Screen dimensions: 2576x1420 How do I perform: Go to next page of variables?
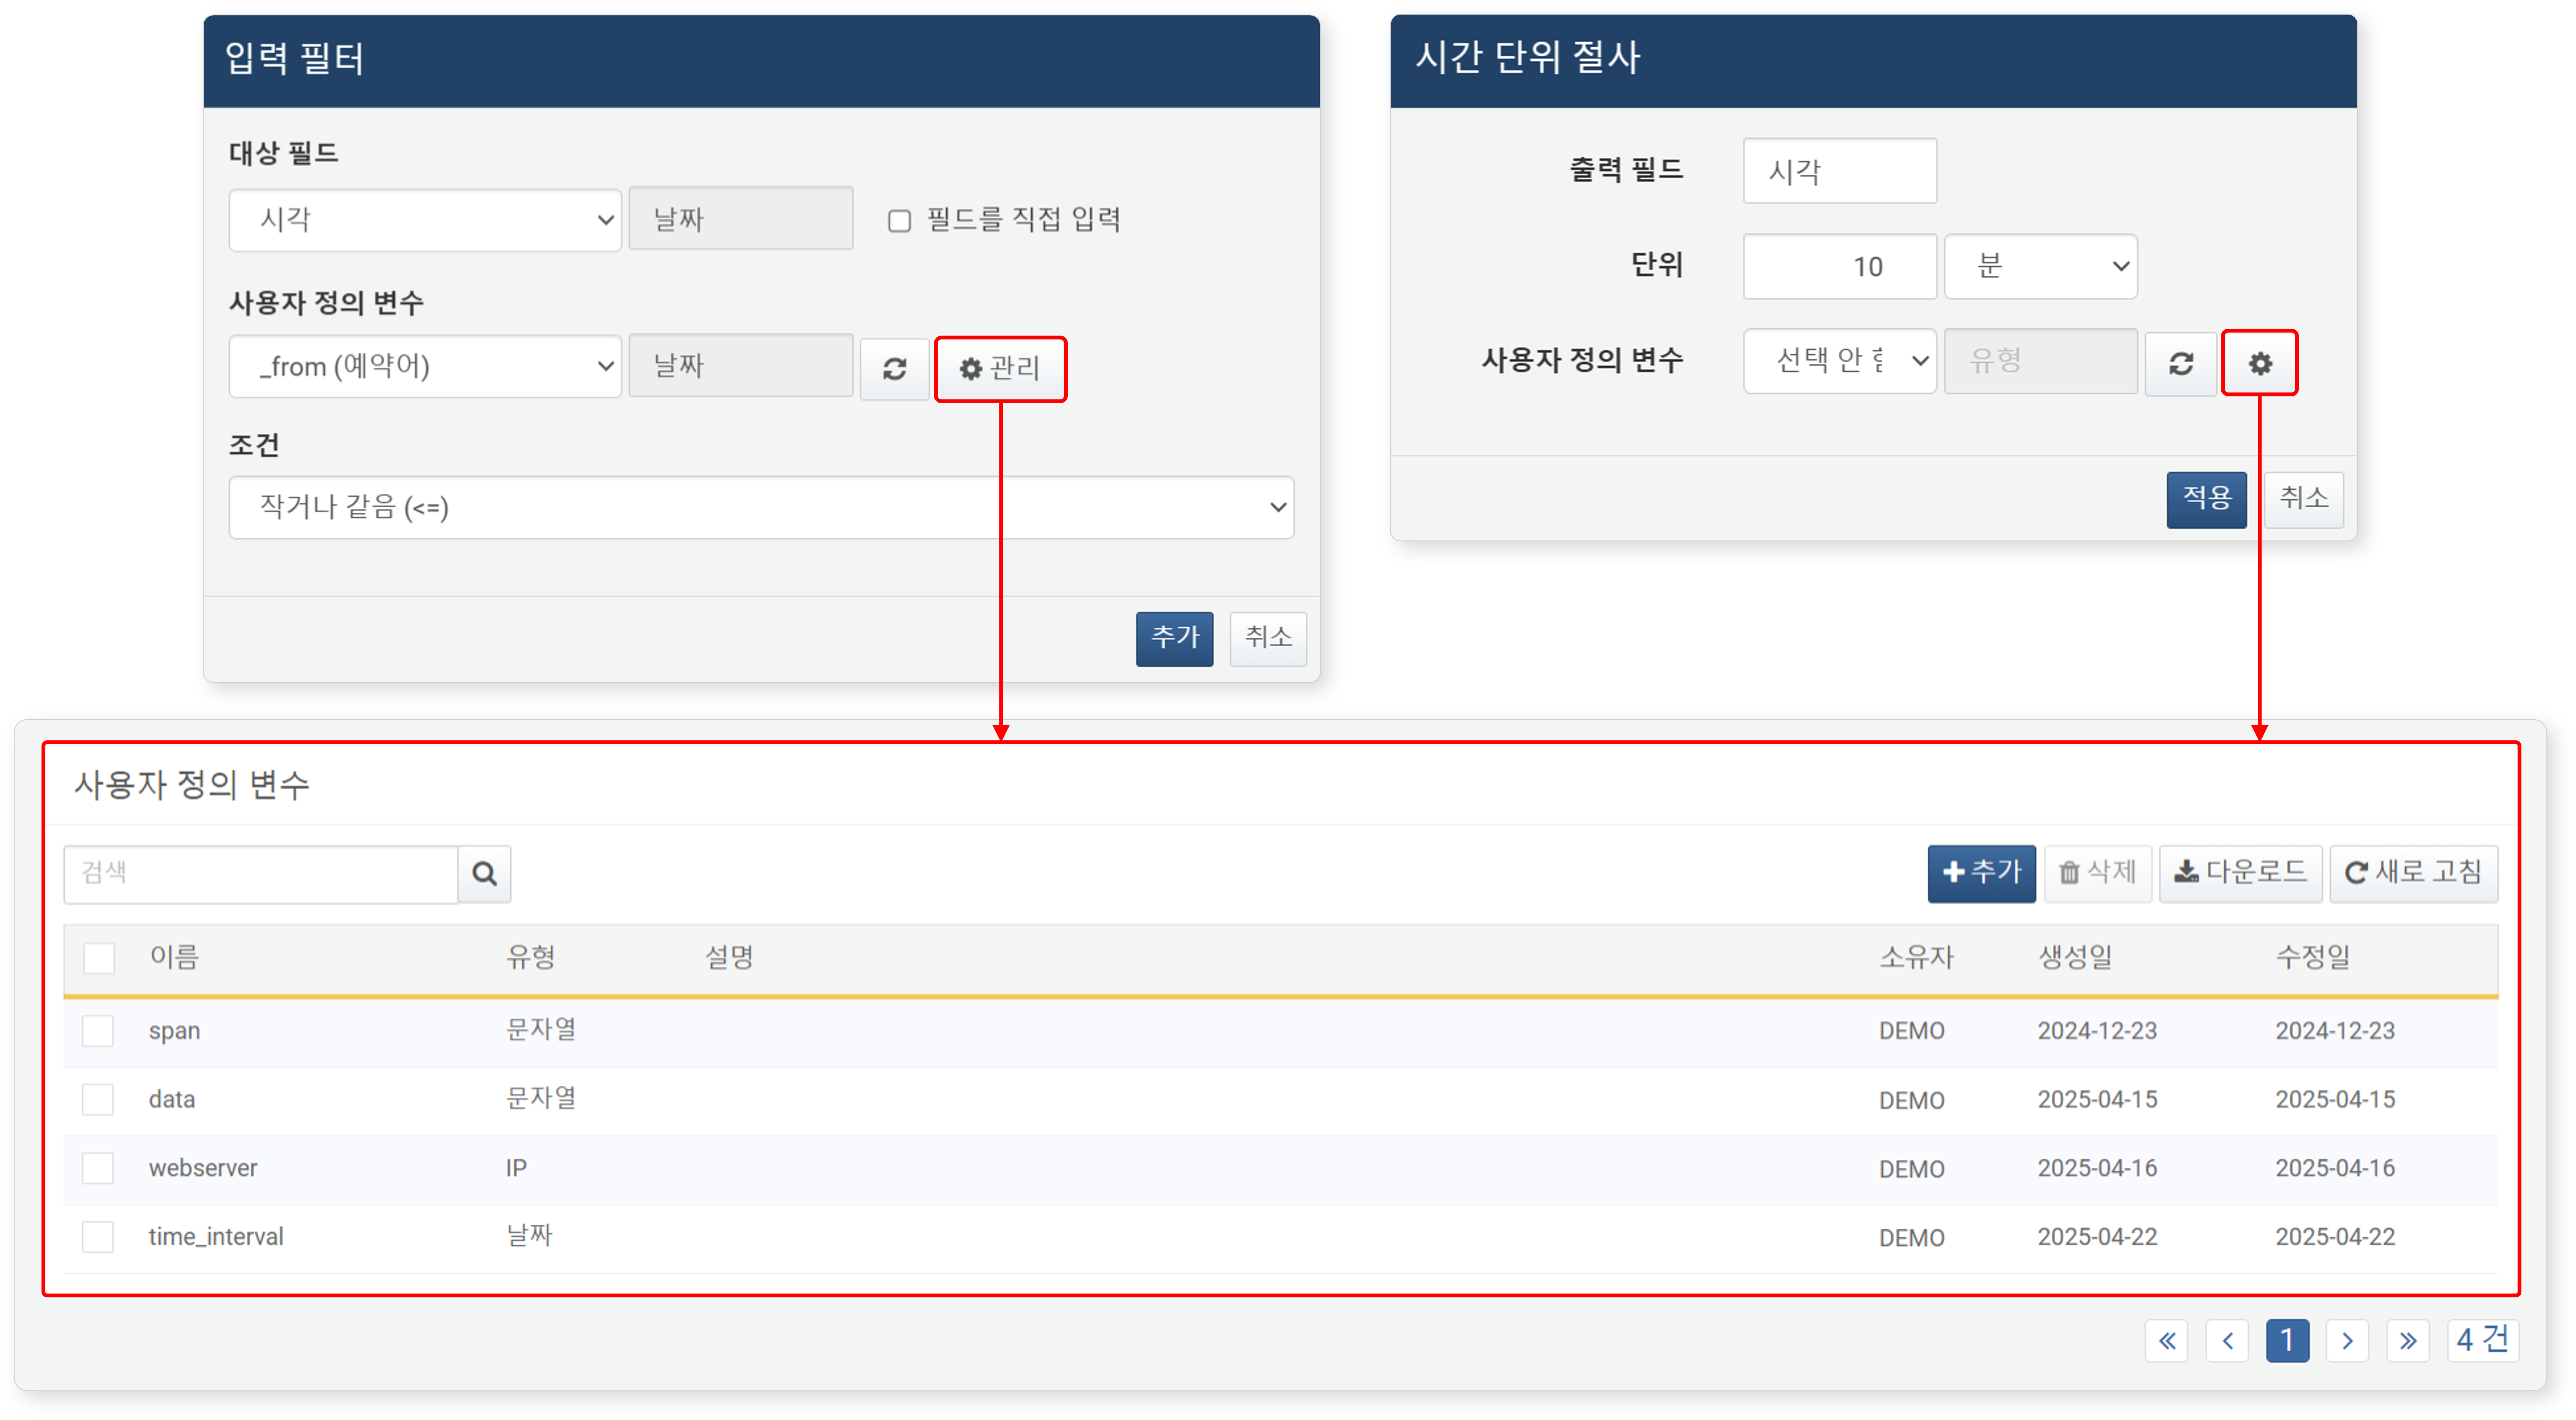tap(2347, 1340)
